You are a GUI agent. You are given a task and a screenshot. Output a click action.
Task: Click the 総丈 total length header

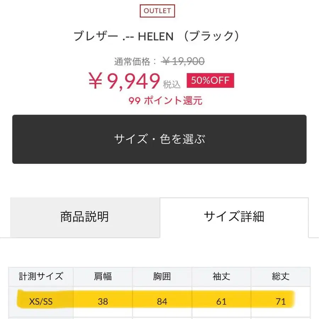280,277
